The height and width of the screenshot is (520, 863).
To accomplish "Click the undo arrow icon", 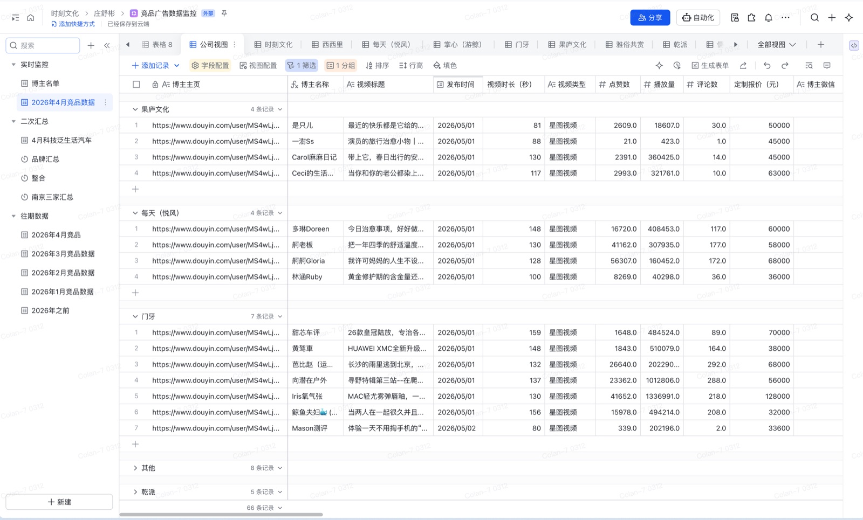I will (767, 65).
